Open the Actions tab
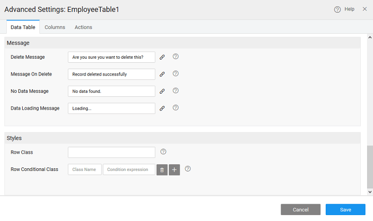 click(x=83, y=27)
